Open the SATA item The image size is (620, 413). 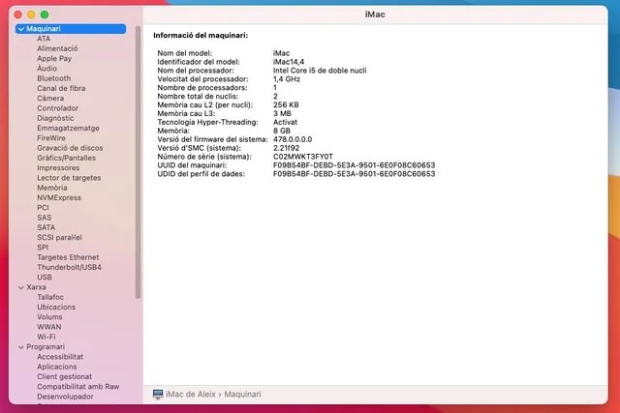46,227
